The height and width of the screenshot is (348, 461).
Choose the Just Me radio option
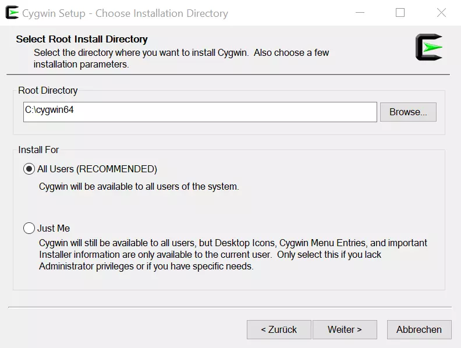[29, 228]
